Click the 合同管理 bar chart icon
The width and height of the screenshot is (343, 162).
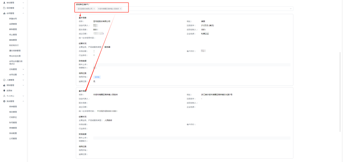click(x=4, y=13)
